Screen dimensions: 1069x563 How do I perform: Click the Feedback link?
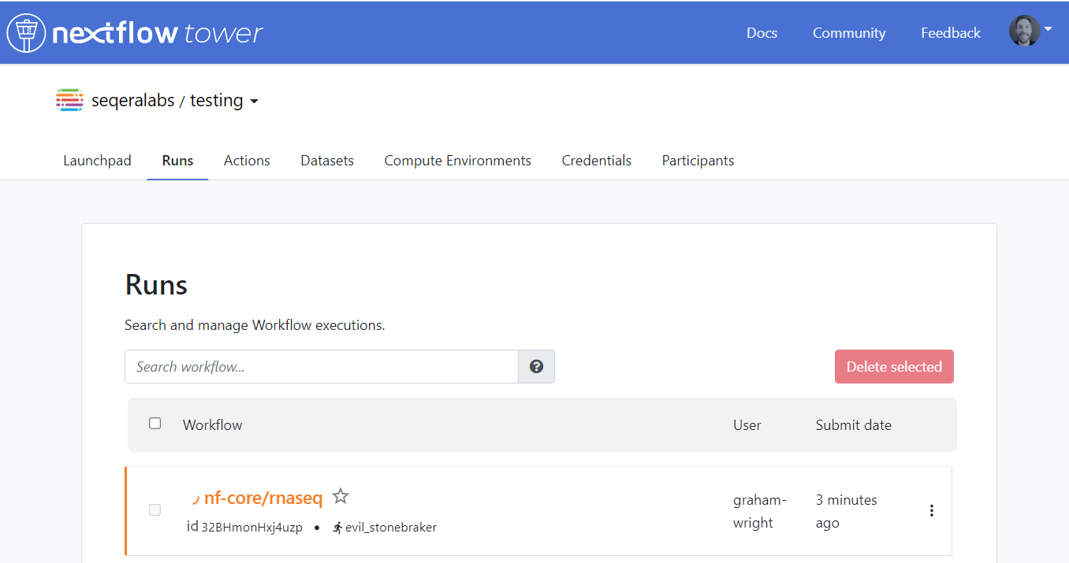(951, 33)
